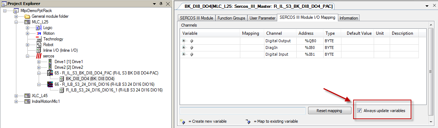Click the Technology node icon

(39, 39)
